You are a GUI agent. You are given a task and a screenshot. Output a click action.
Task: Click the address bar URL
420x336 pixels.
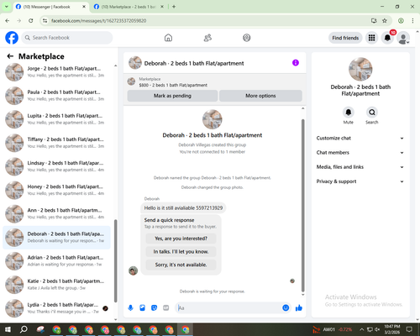tap(98, 21)
